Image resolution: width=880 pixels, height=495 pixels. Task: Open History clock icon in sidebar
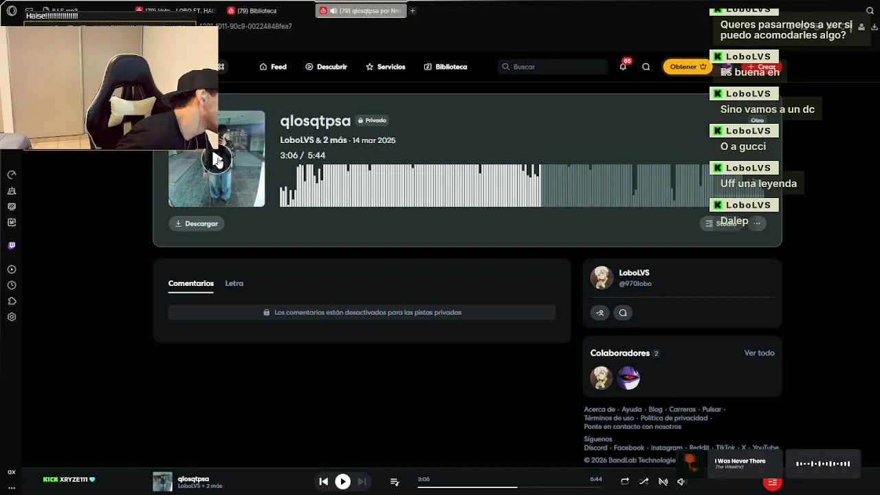(x=12, y=285)
